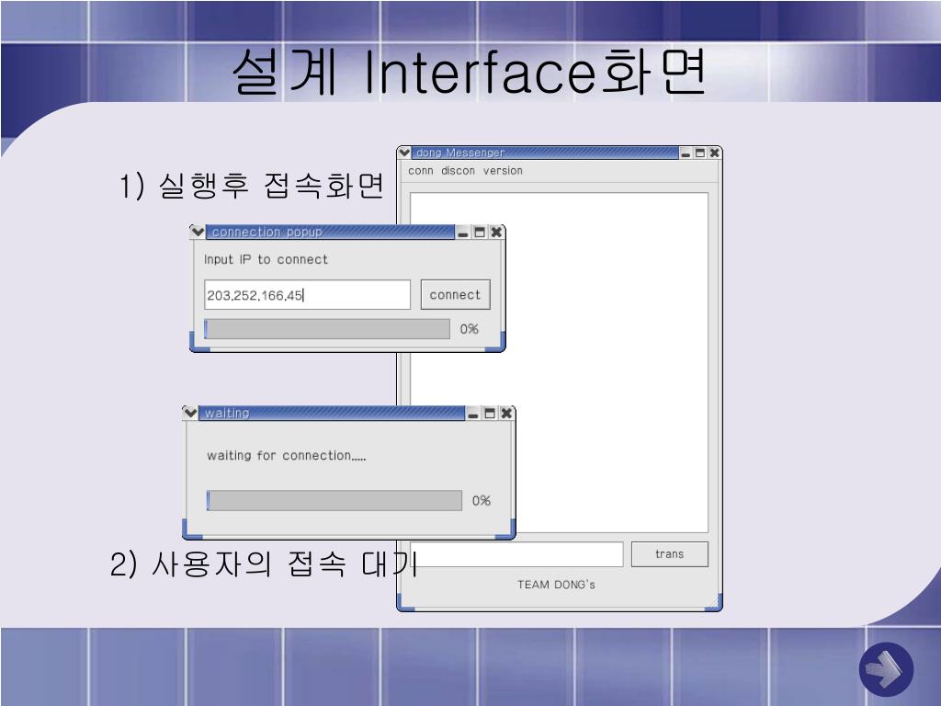Click the connection popup title bar
The height and width of the screenshot is (706, 941).
pyautogui.click(x=330, y=233)
